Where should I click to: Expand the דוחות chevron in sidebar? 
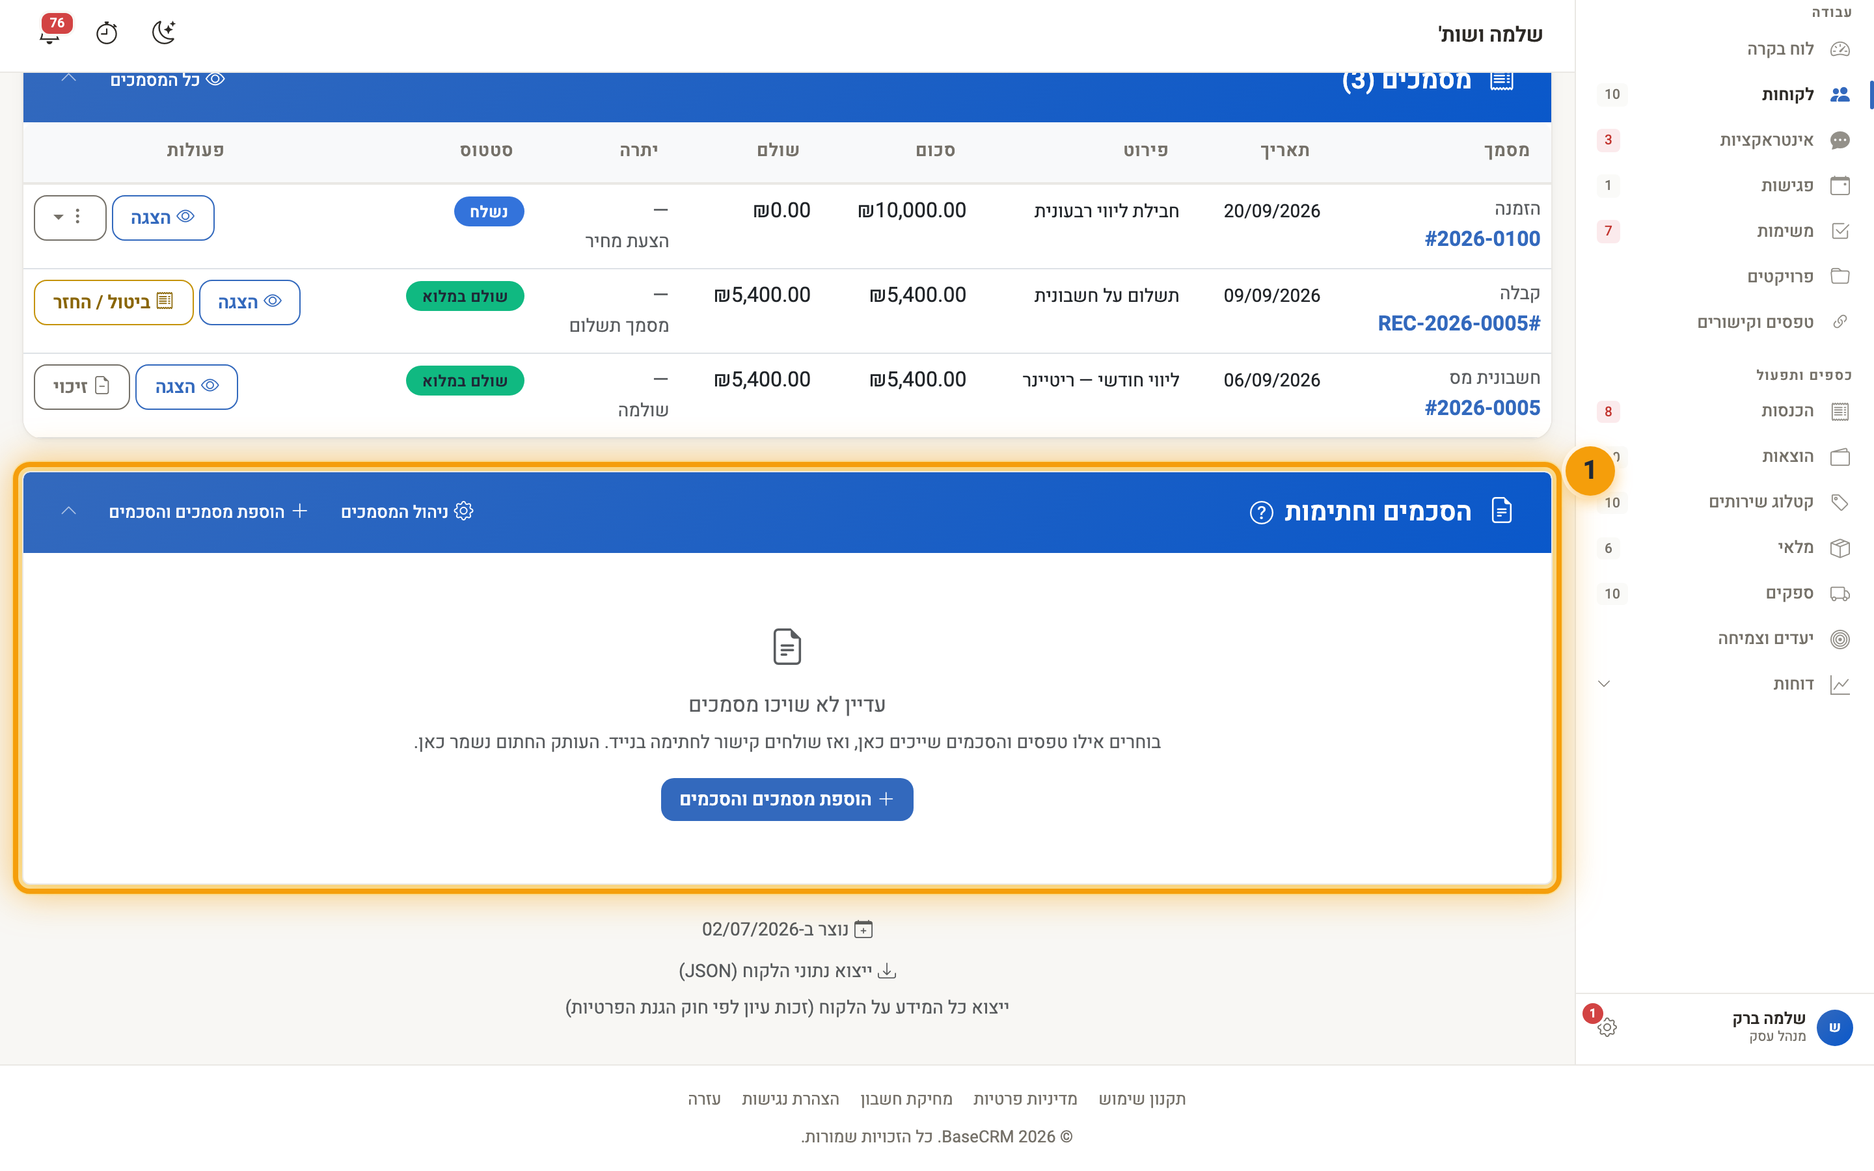[x=1604, y=684]
